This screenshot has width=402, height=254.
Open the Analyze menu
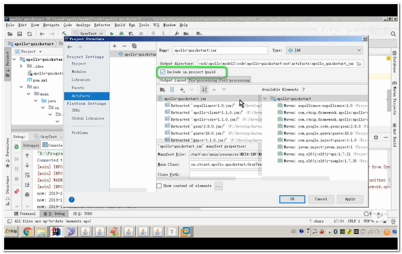(83, 25)
